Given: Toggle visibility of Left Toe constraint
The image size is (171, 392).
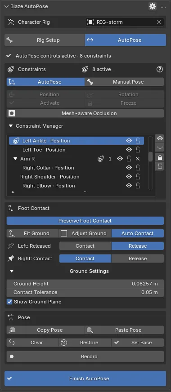Looking at the screenshot, I should coord(129,150).
